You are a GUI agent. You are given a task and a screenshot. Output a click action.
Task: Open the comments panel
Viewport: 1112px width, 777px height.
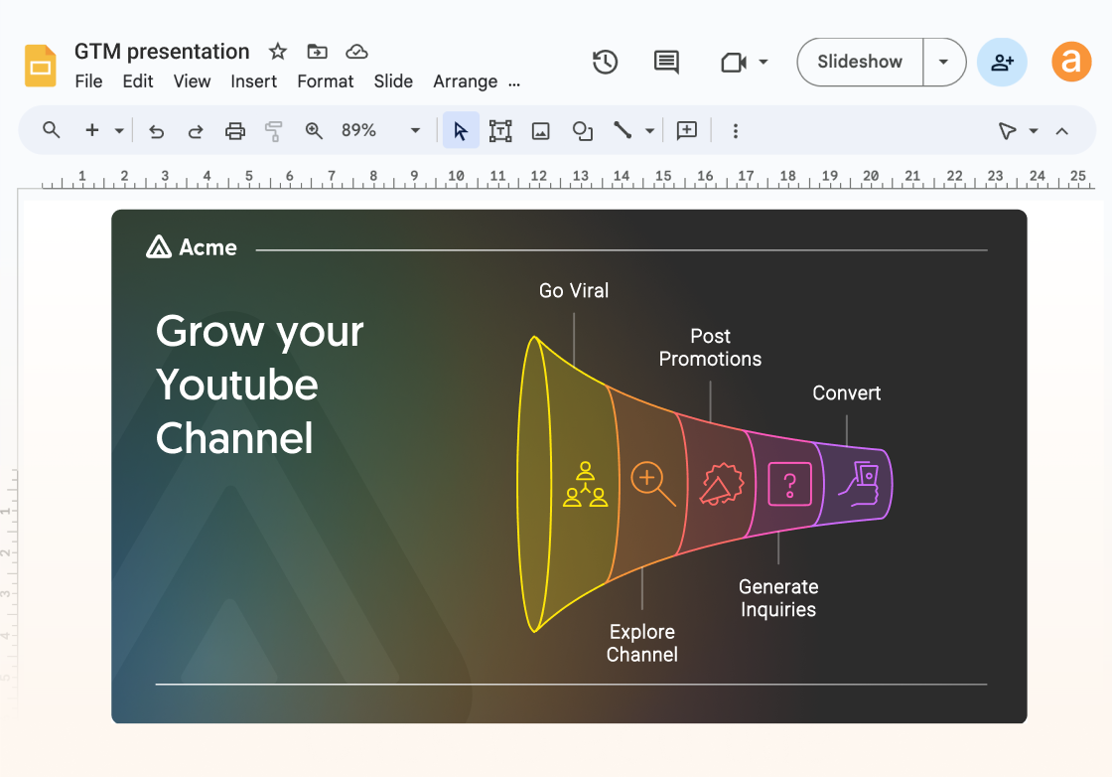tap(665, 62)
